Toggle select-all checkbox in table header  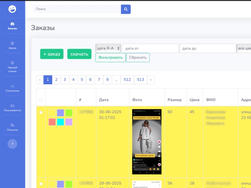point(41,100)
